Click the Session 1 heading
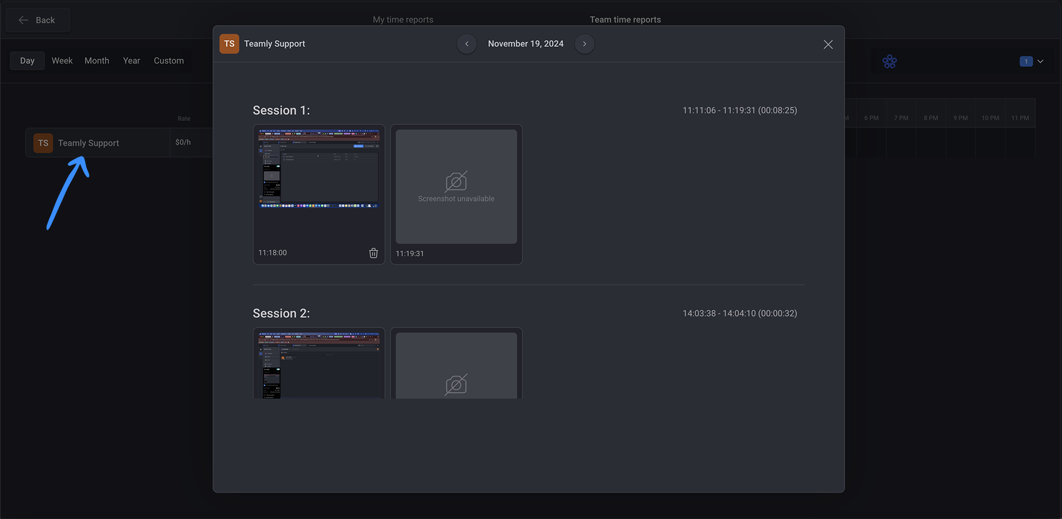1062x519 pixels. pos(281,110)
